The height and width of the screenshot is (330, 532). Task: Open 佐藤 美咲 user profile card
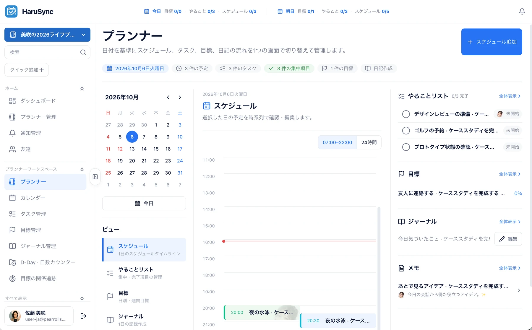pos(39,316)
